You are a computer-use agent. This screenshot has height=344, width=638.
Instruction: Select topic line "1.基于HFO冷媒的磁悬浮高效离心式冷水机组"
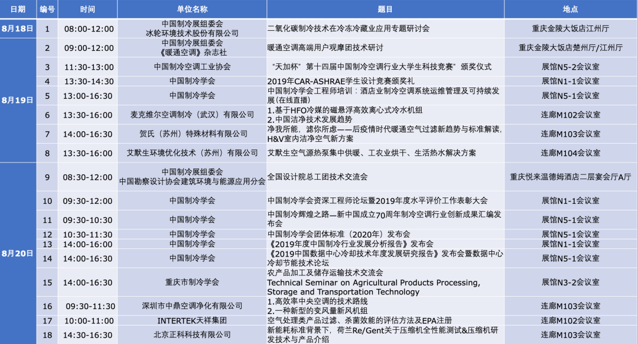pyautogui.click(x=344, y=110)
